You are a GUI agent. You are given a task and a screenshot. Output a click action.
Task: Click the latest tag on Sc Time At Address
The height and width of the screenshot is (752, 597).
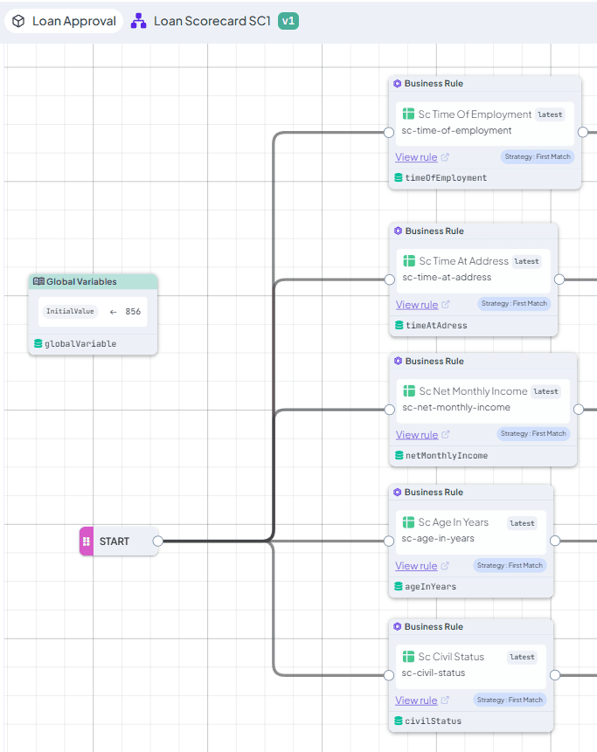(526, 261)
